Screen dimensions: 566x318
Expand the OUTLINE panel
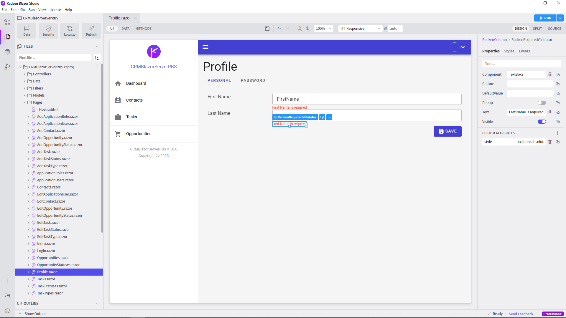pos(97,304)
